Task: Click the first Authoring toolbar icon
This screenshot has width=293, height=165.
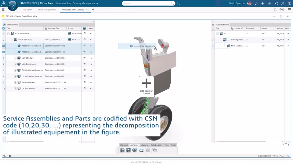Action: (x=122, y=150)
